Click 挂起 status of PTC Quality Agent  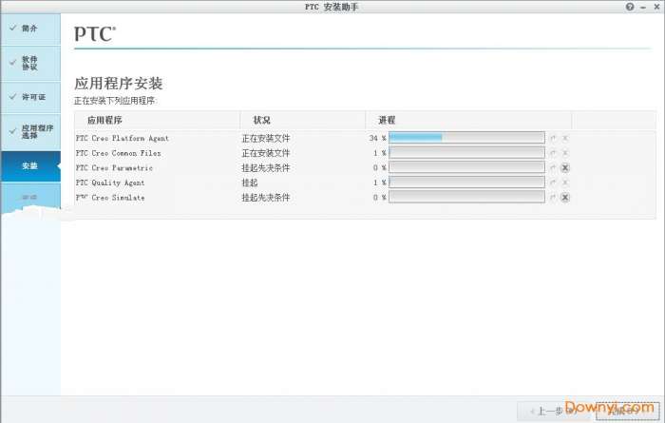pos(250,183)
